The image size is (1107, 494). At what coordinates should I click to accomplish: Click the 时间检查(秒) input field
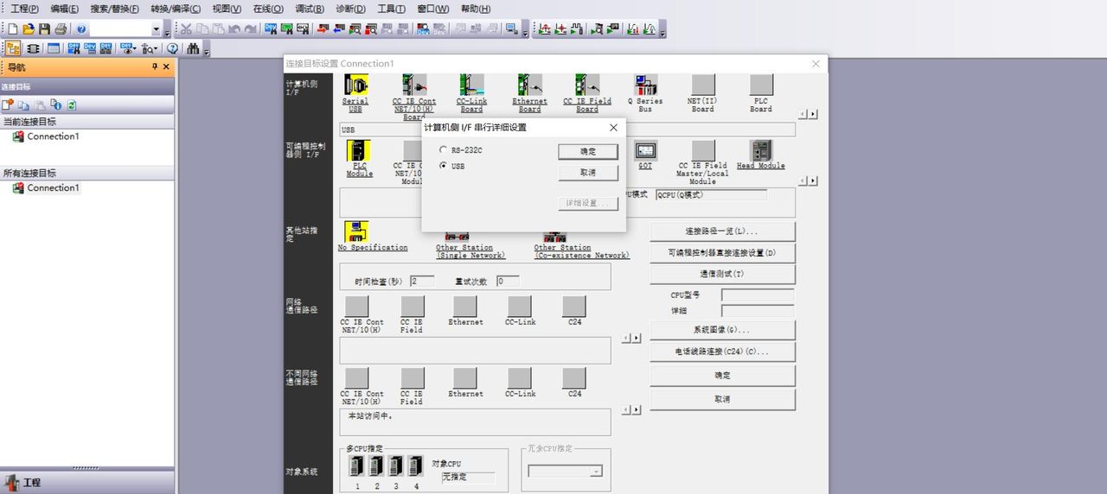pos(422,282)
